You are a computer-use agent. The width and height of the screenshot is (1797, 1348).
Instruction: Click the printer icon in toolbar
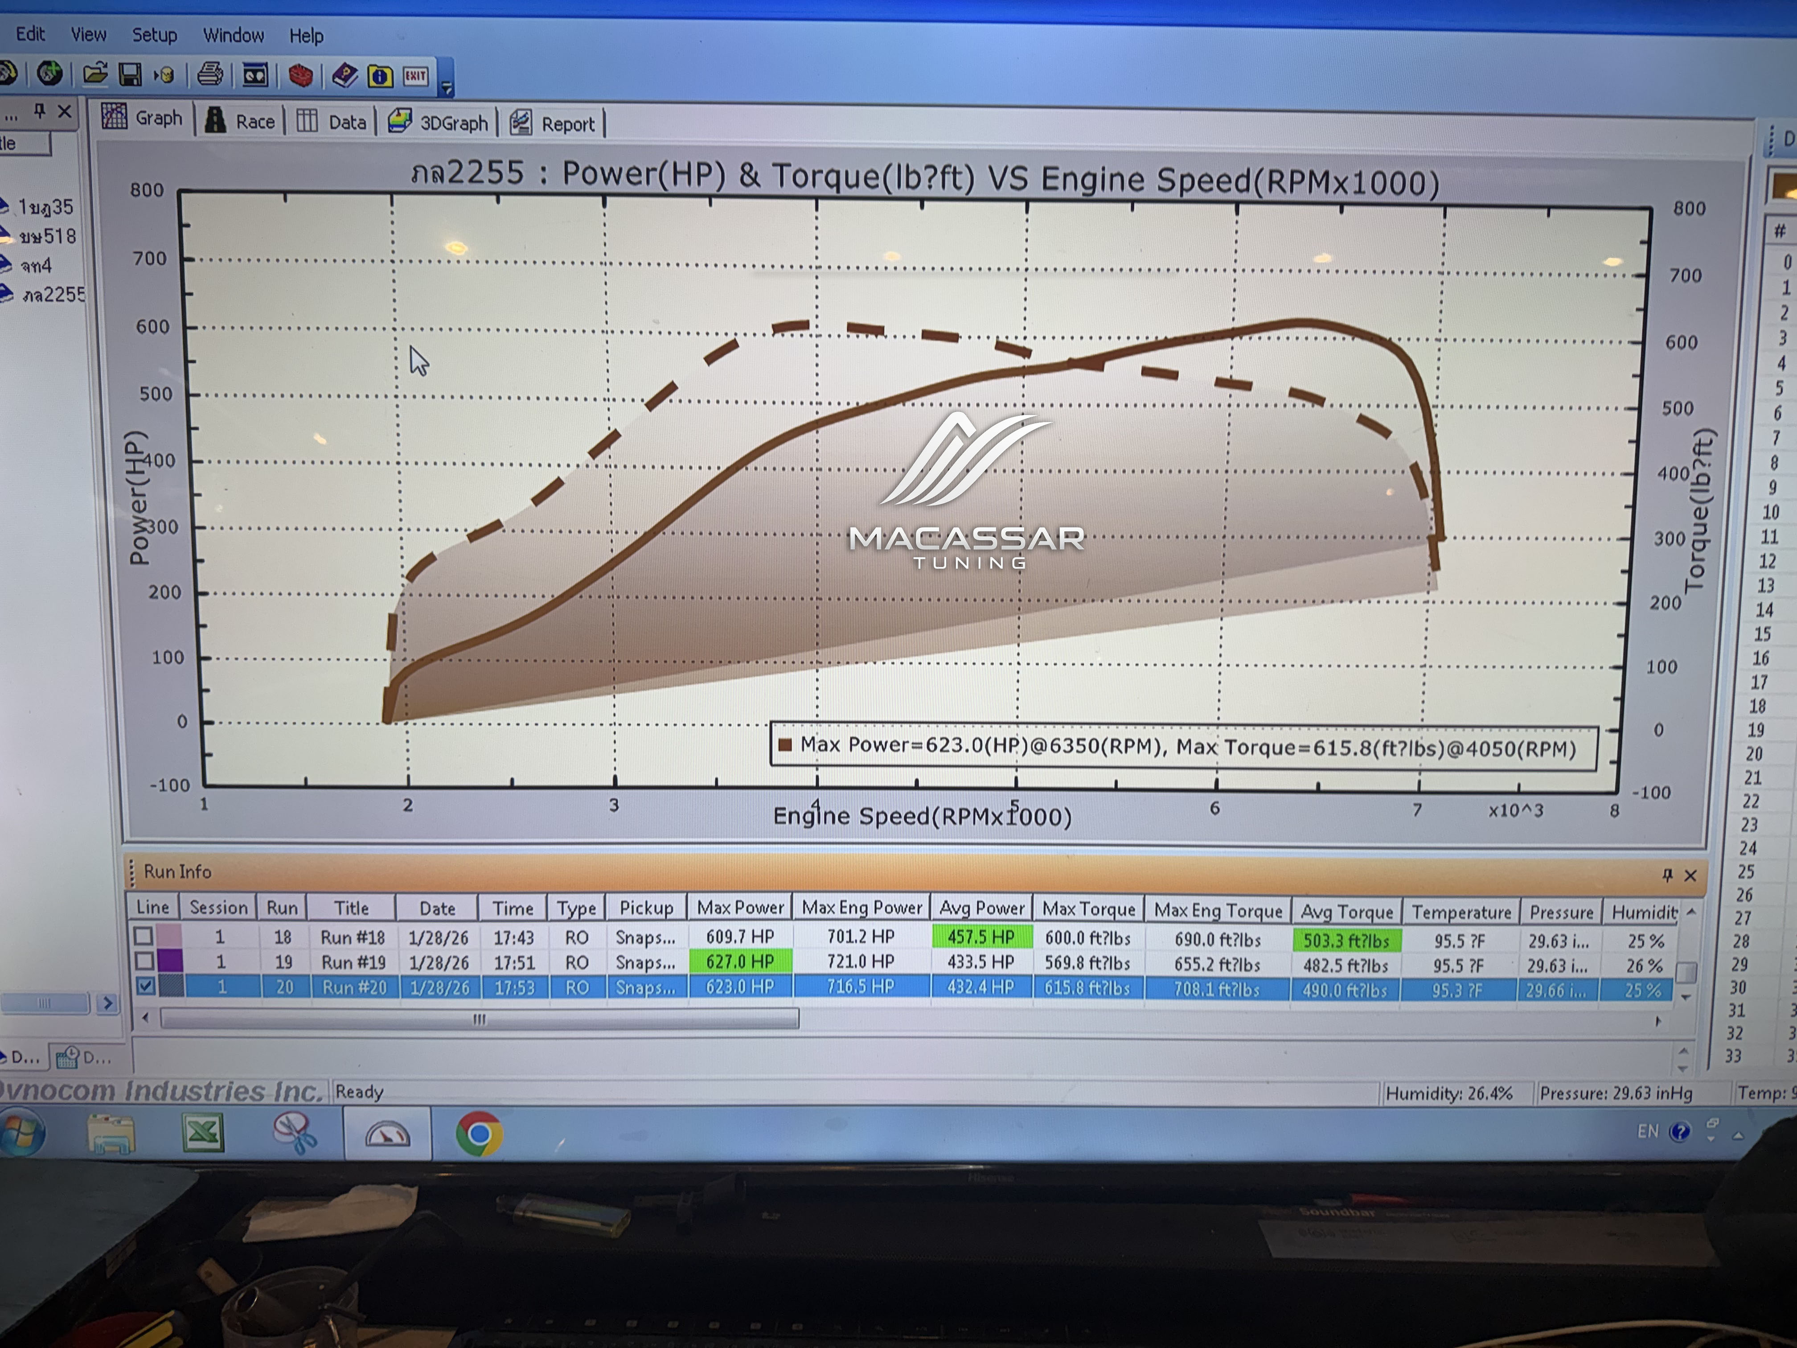click(x=209, y=76)
